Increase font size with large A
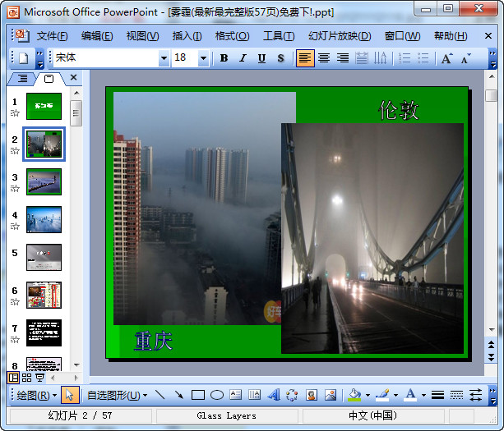This screenshot has width=504, height=431. click(x=446, y=58)
